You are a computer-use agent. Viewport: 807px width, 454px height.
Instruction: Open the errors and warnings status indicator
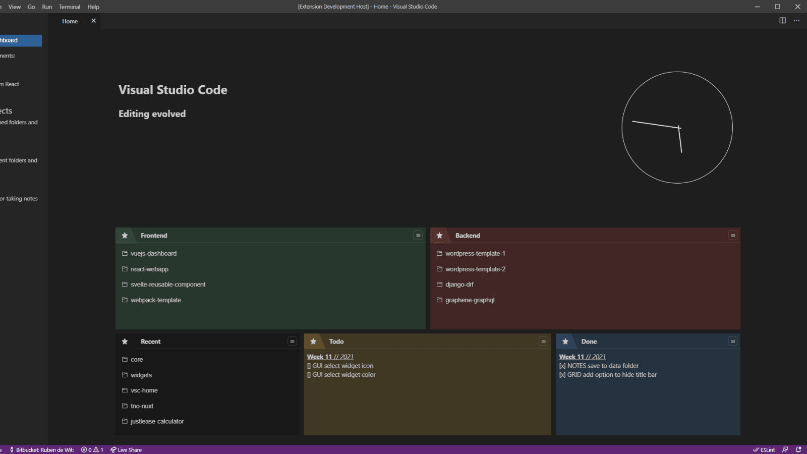[92, 450]
